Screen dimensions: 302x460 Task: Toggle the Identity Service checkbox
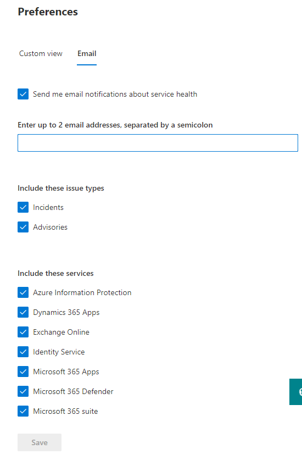(23, 352)
